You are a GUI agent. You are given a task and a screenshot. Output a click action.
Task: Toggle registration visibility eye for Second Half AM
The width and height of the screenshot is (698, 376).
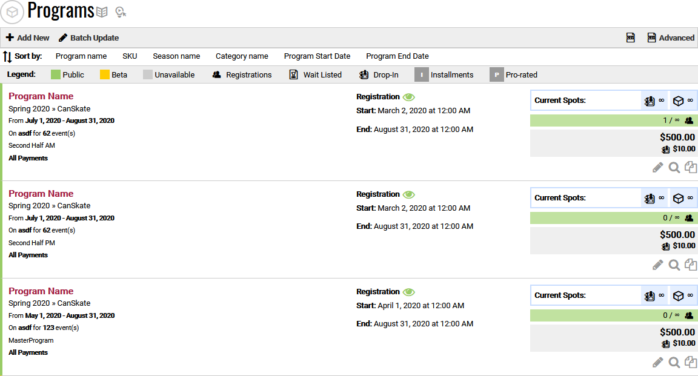409,97
